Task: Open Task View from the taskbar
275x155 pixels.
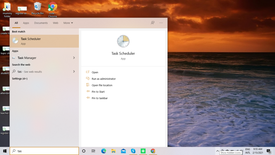Action: click(93, 151)
